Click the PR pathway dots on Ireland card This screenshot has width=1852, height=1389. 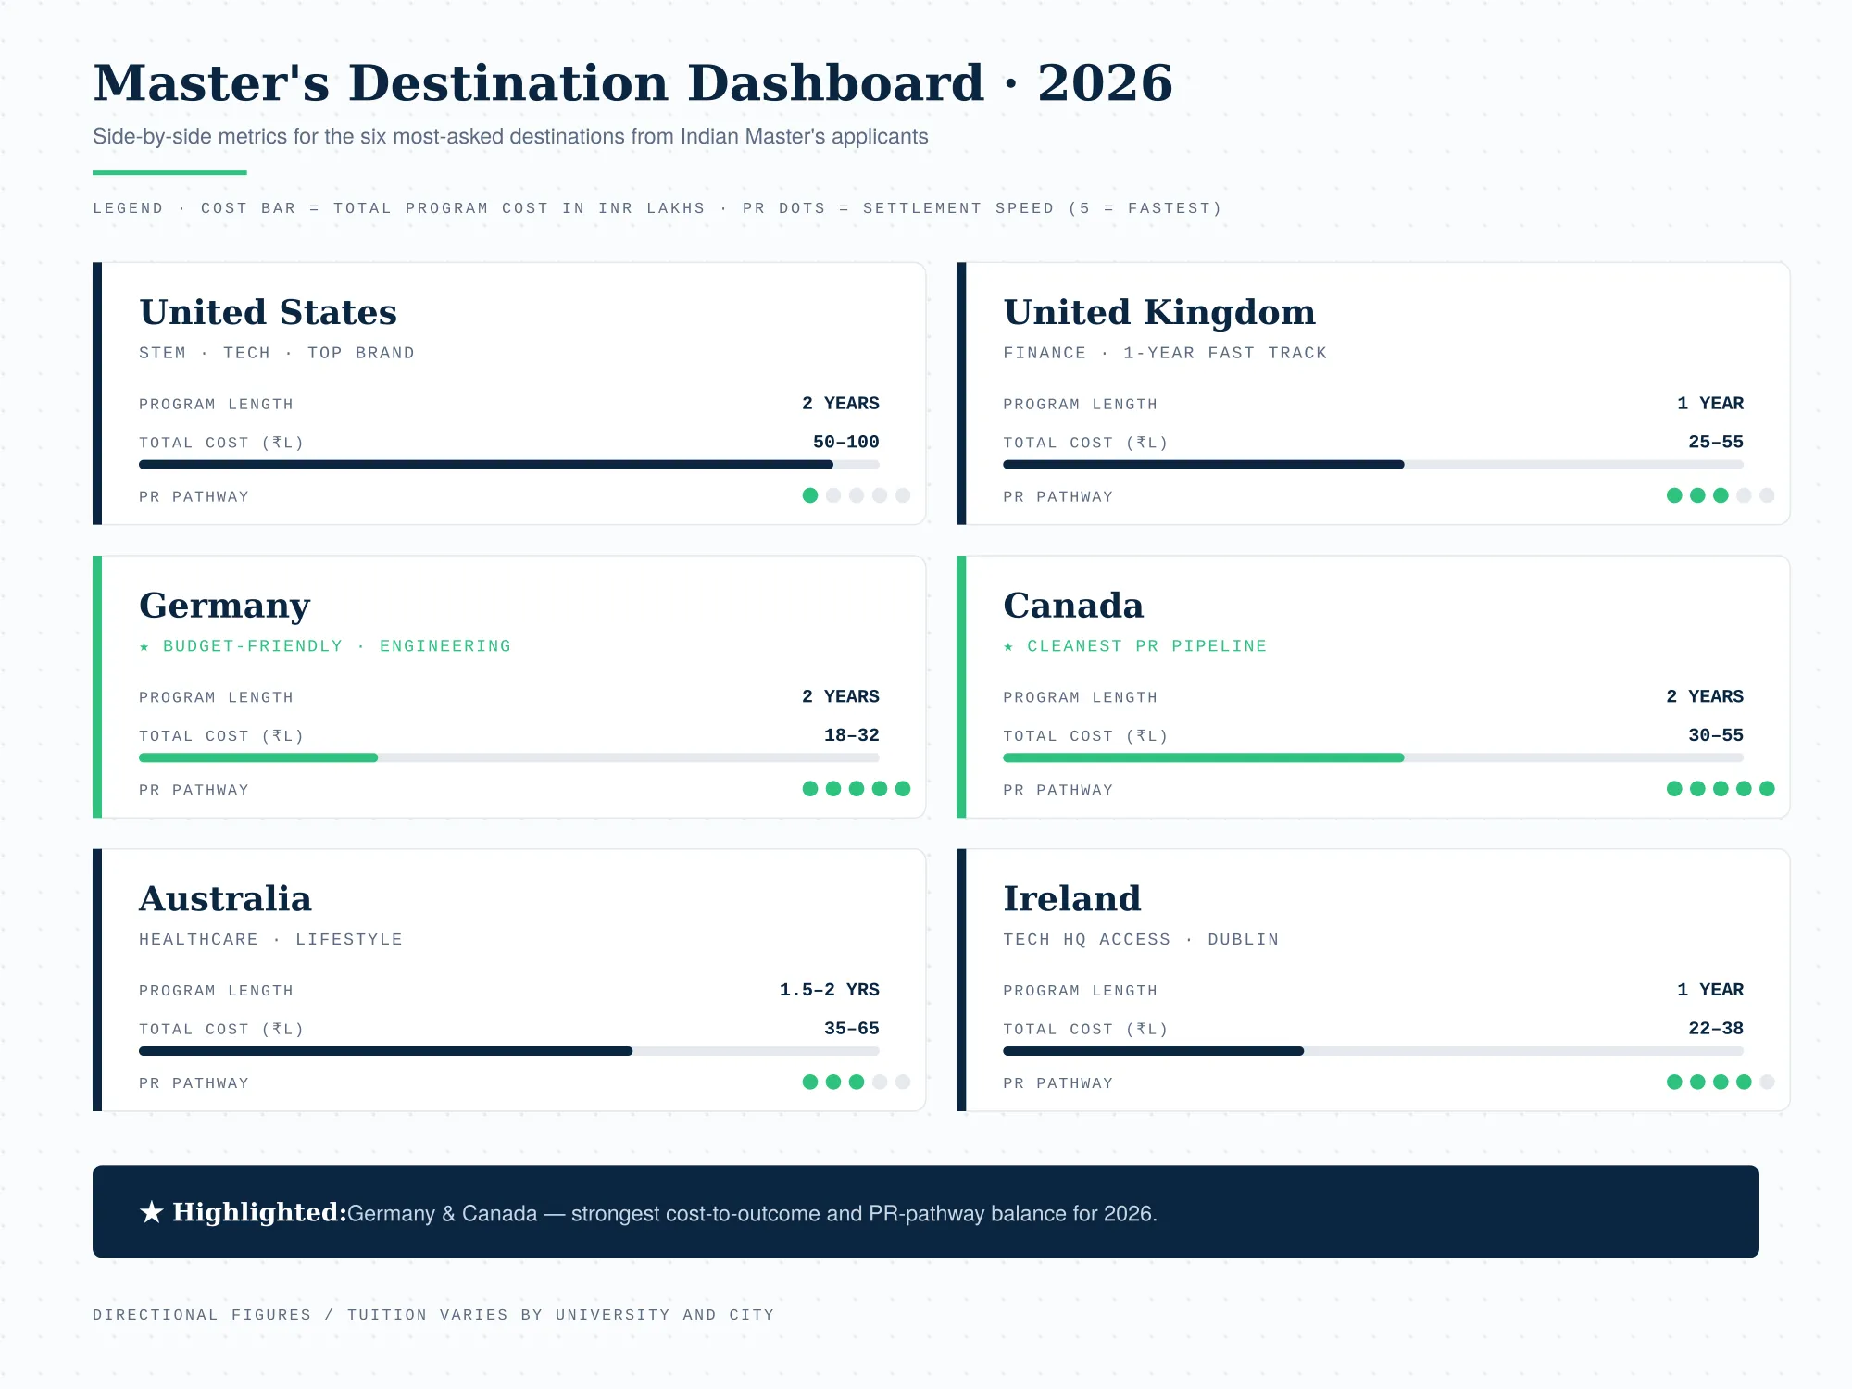point(1721,1082)
